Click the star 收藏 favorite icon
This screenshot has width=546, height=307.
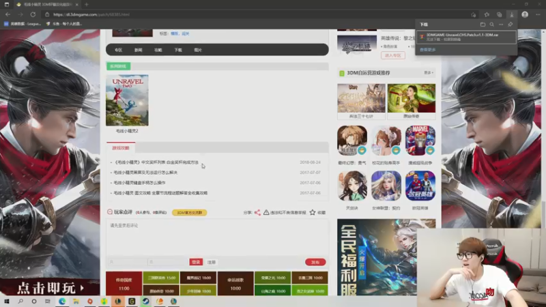point(313,212)
